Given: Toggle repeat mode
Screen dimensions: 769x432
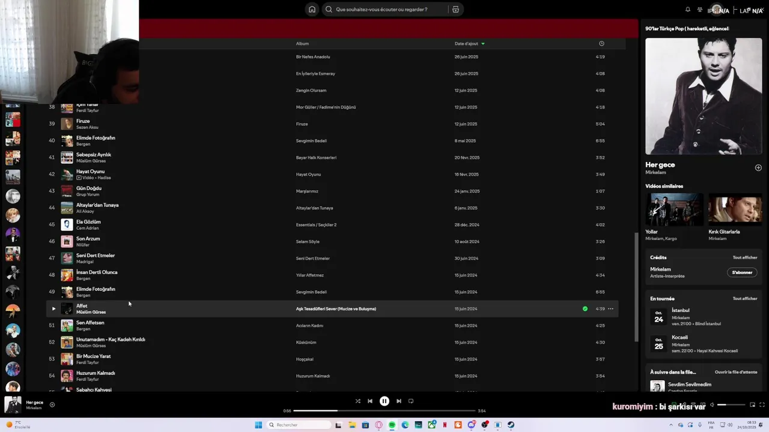Looking at the screenshot, I should pos(411,401).
